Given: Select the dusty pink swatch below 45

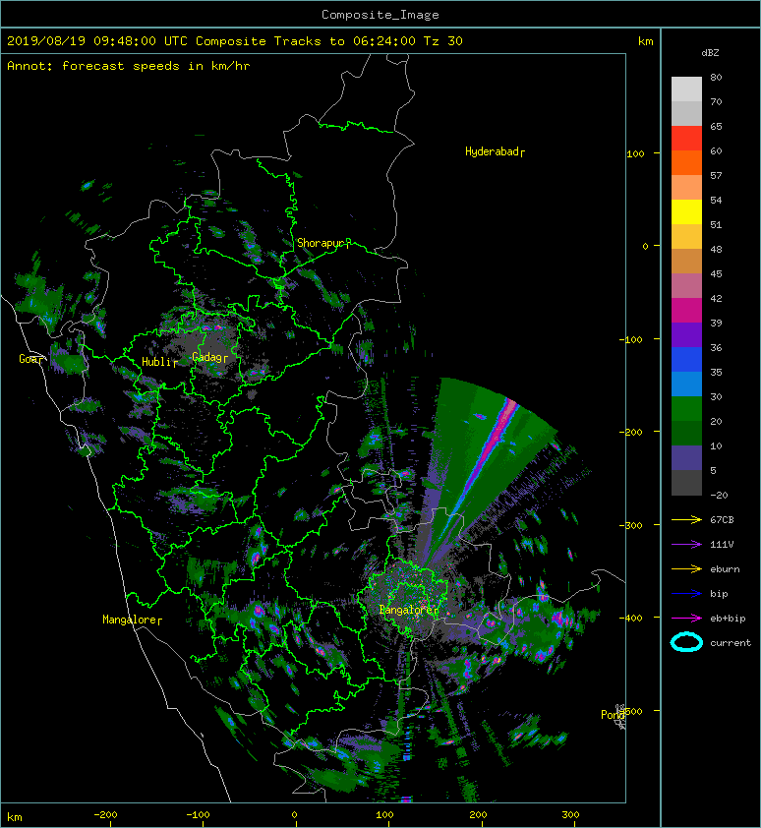Looking at the screenshot, I should click(x=686, y=286).
